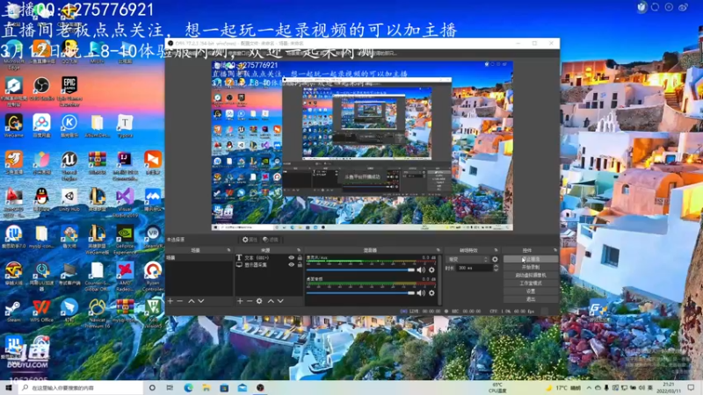
Task: Click source Properties button above docks
Action: click(250, 240)
